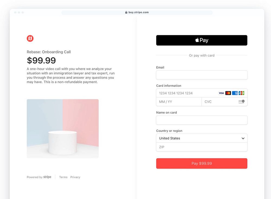This screenshot has width=271, height=199.
Task: Click the red Rebase logo icon
Action: tap(30, 38)
